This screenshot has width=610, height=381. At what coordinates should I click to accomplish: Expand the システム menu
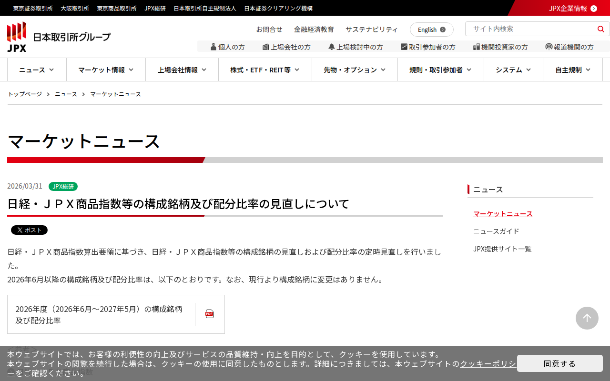[x=513, y=70]
